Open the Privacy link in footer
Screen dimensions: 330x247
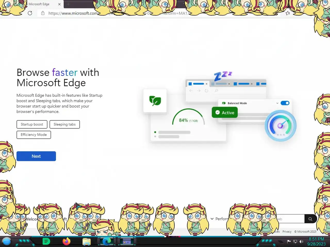[x=287, y=232]
